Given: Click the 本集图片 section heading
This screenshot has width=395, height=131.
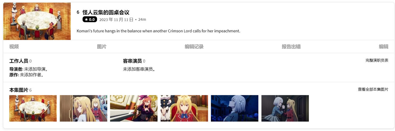Looking at the screenshot, I should click(x=19, y=90).
